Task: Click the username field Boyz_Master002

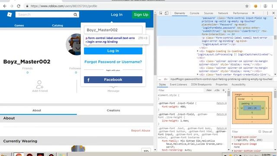Action: (113, 30)
